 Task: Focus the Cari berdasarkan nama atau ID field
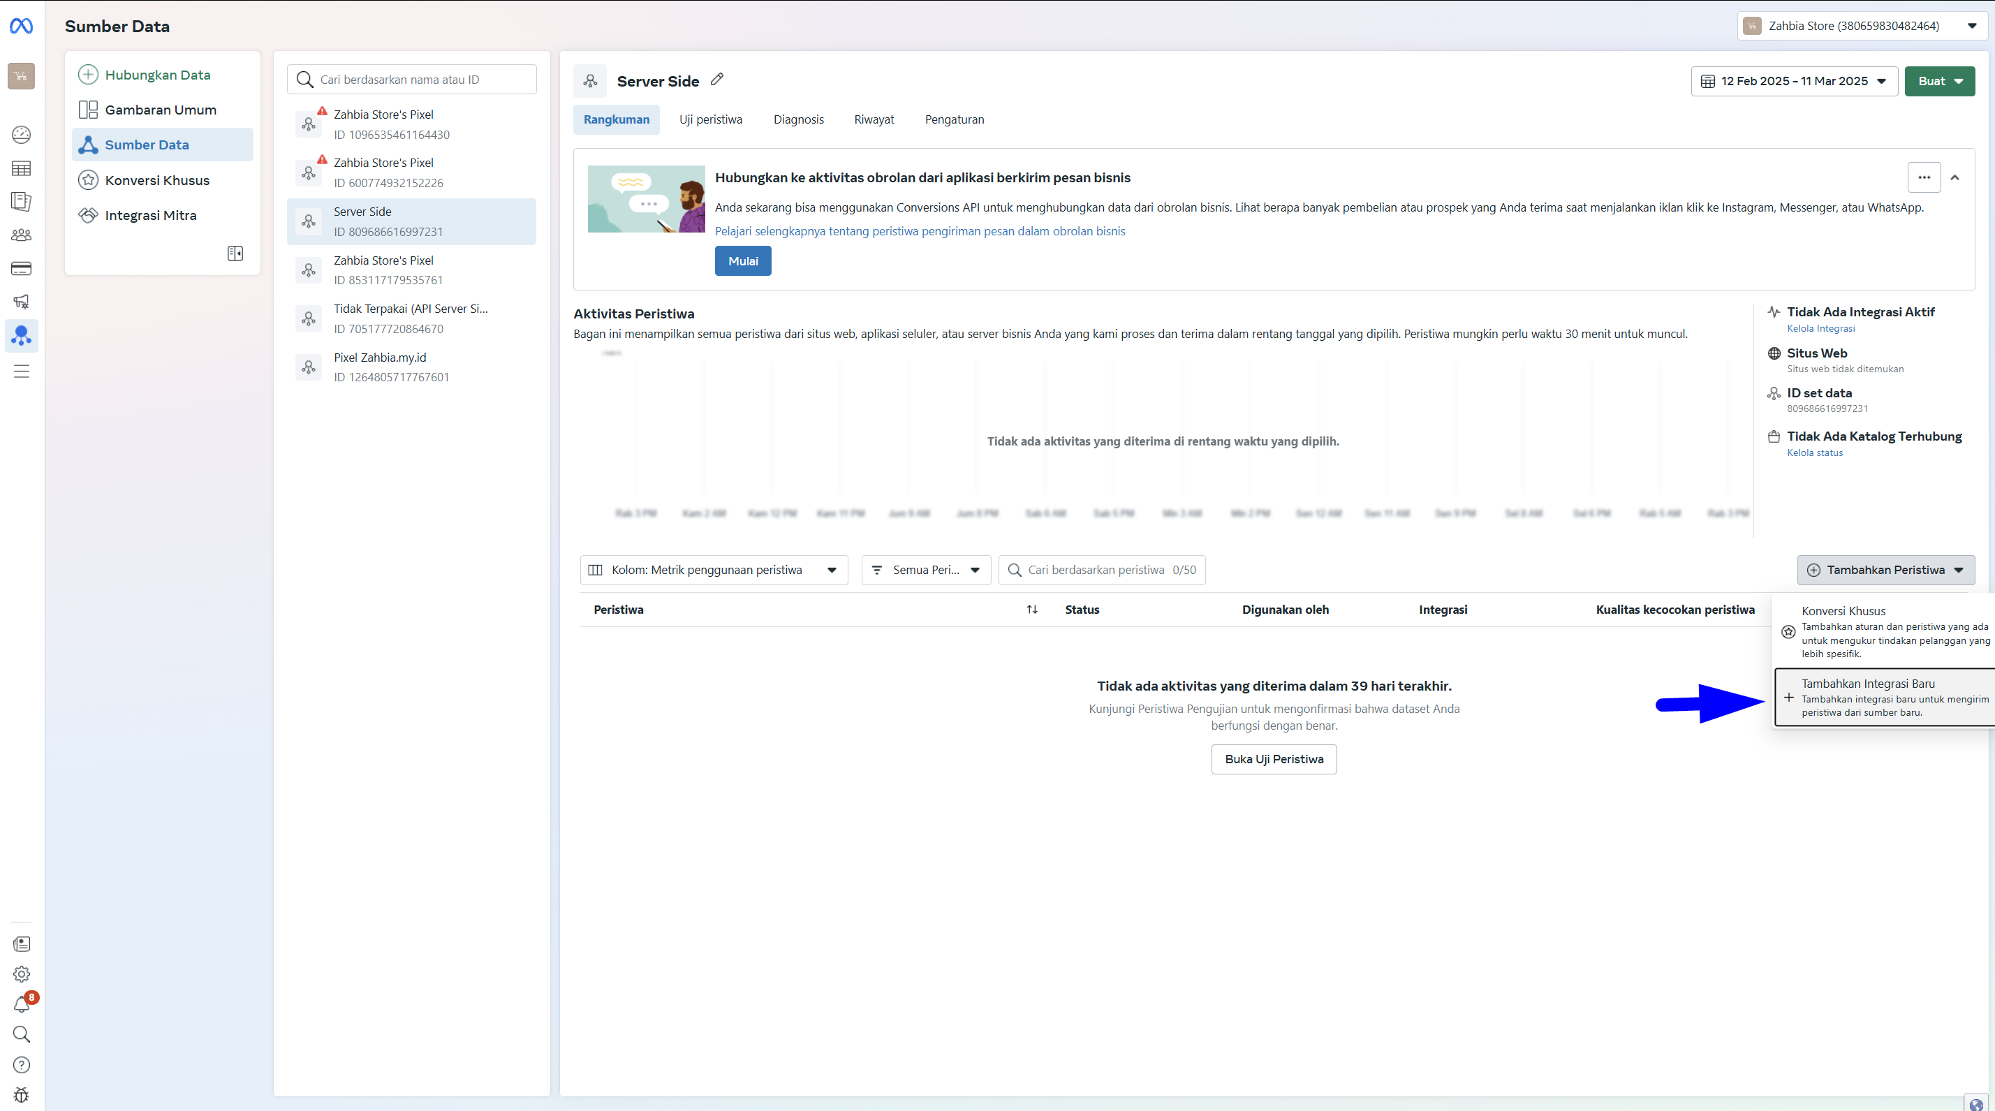pyautogui.click(x=411, y=80)
